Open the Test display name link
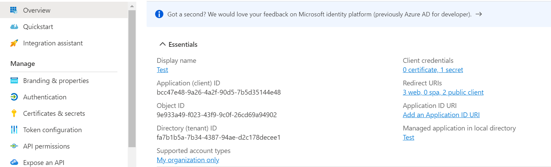 tap(162, 70)
